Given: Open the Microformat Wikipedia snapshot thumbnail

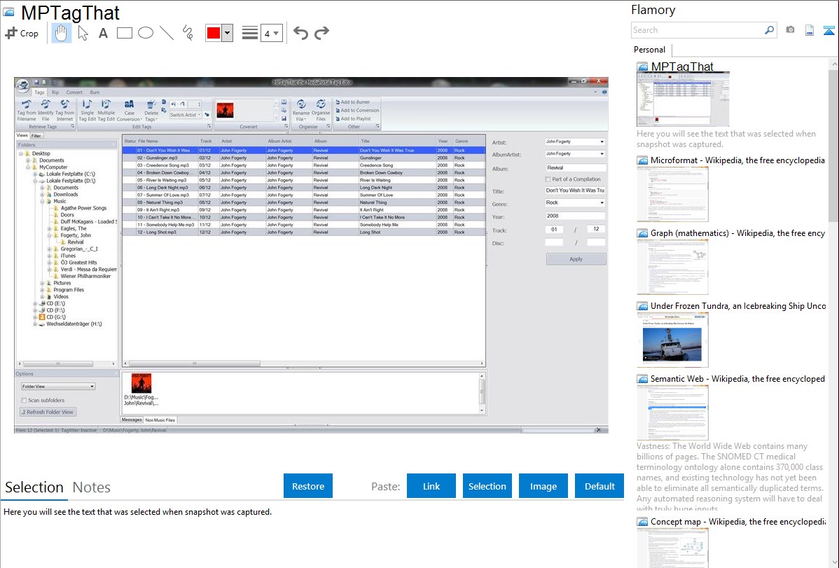Looking at the screenshot, I should (672, 194).
